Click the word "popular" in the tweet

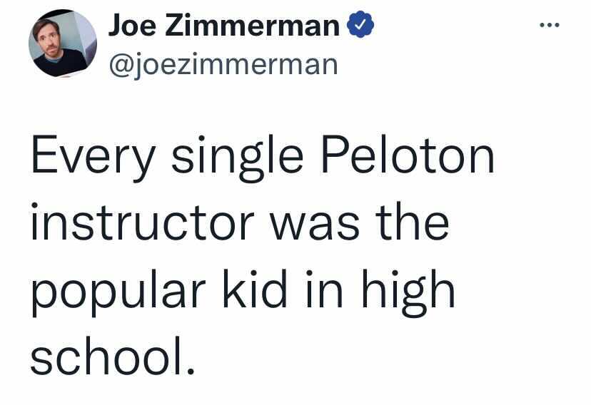pos(118,293)
